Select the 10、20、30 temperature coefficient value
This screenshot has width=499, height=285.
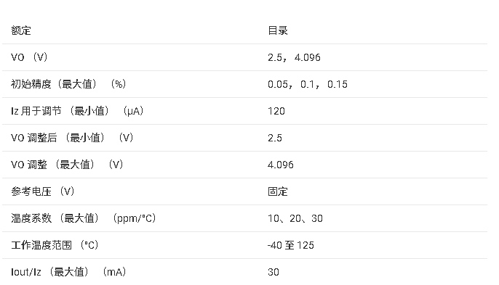coord(295,218)
